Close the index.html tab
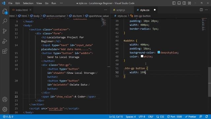This screenshot has height=119, width=211. [x=30, y=10]
